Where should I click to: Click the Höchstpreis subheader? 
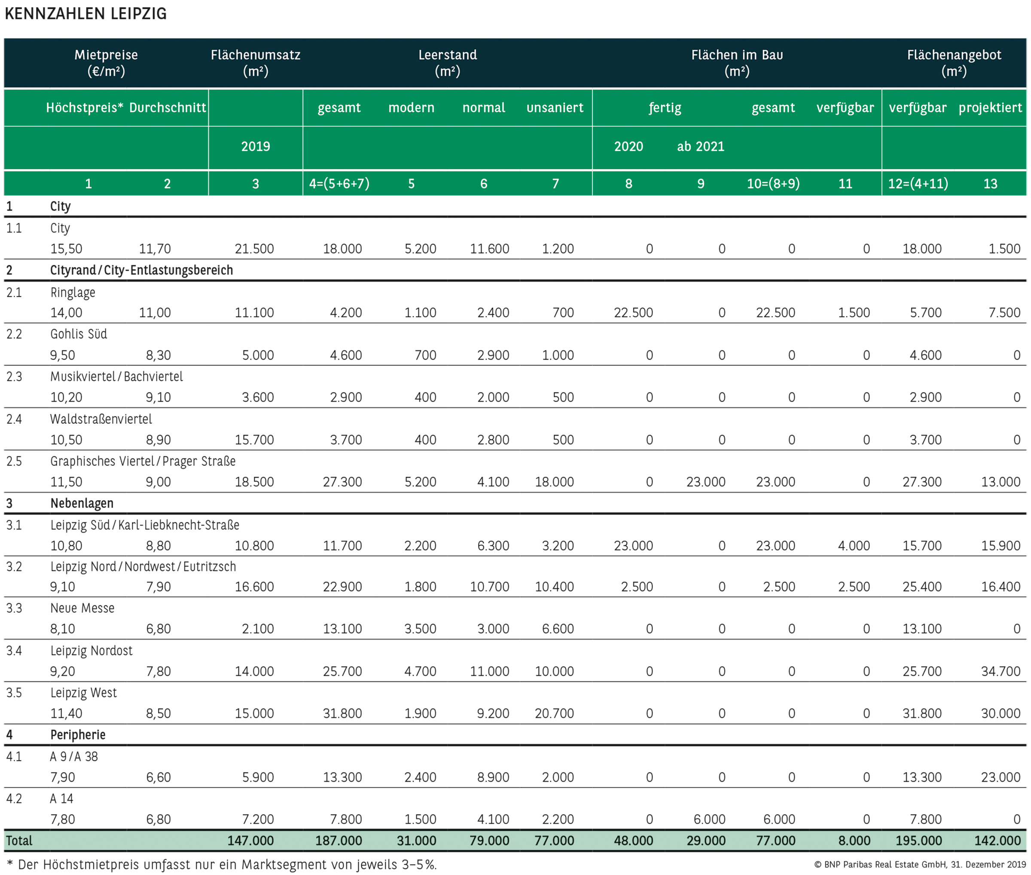(84, 108)
